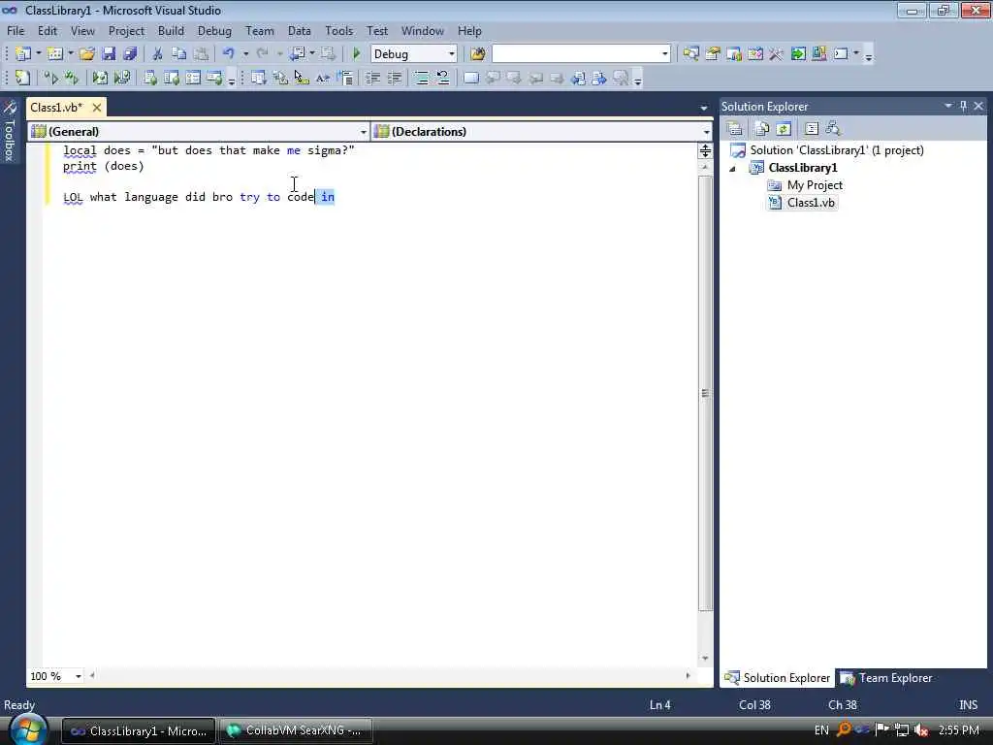Open the empty Find combo box dropdown arrow
The width and height of the screenshot is (993, 745).
[x=665, y=54]
